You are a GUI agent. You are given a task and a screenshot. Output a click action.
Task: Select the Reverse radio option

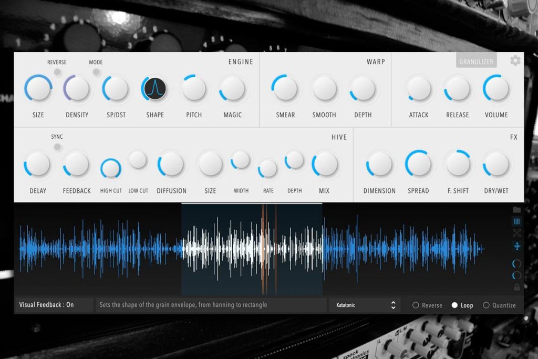coord(427,305)
